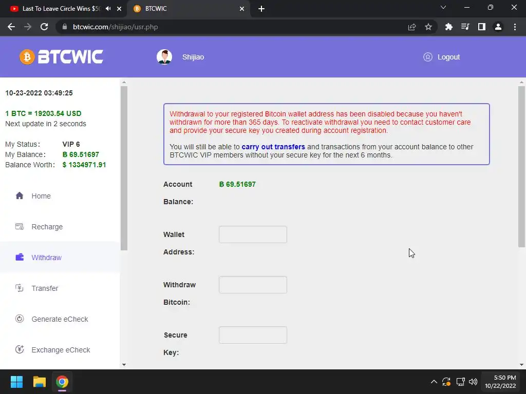Screen dimensions: 526x394
Task: Toggle Chrome side panel icon
Action: (x=482, y=27)
